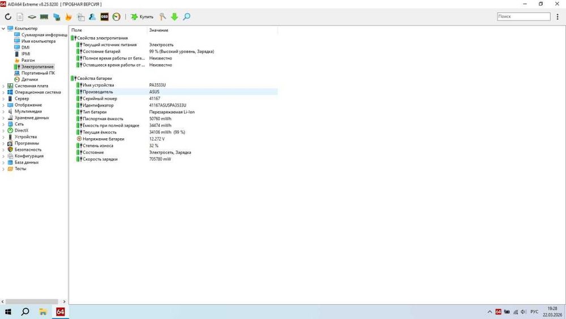Expand the Сеть node

point(3,124)
